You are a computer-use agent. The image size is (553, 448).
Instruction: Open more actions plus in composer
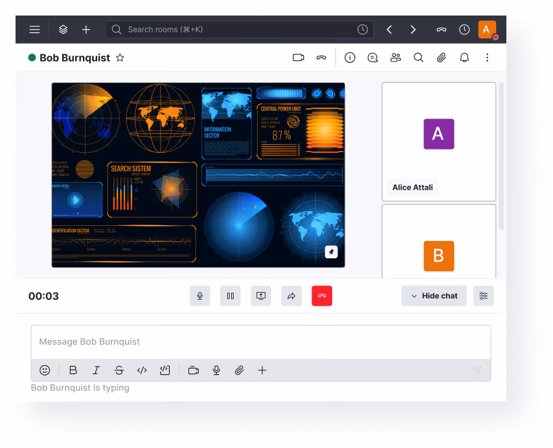tap(262, 370)
